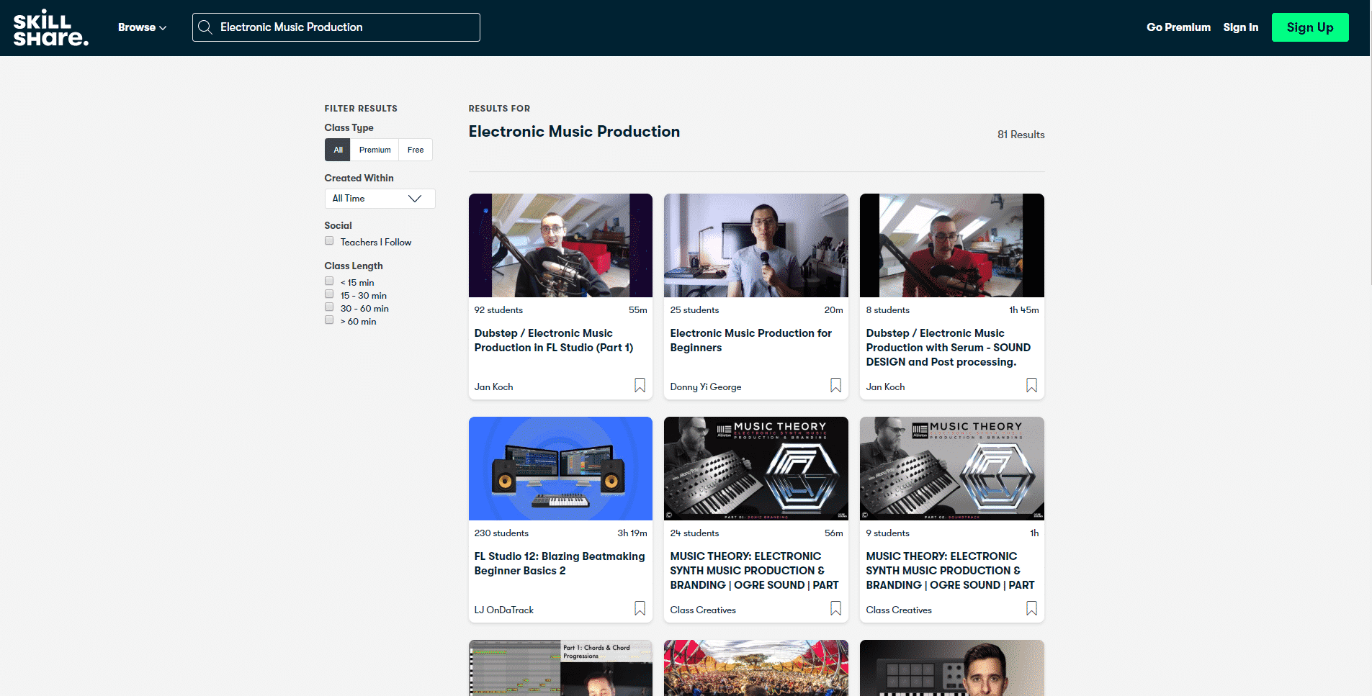Bookmark Electronic Music Production for Beginners class
The image size is (1372, 696).
pyautogui.click(x=835, y=385)
